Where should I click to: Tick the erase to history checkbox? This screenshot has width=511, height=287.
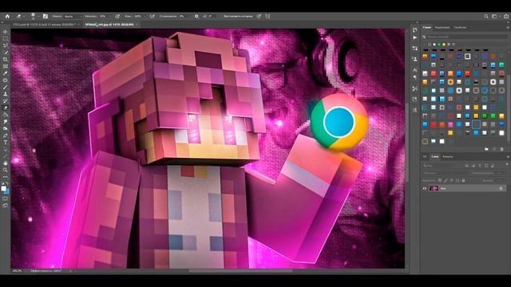(x=220, y=16)
